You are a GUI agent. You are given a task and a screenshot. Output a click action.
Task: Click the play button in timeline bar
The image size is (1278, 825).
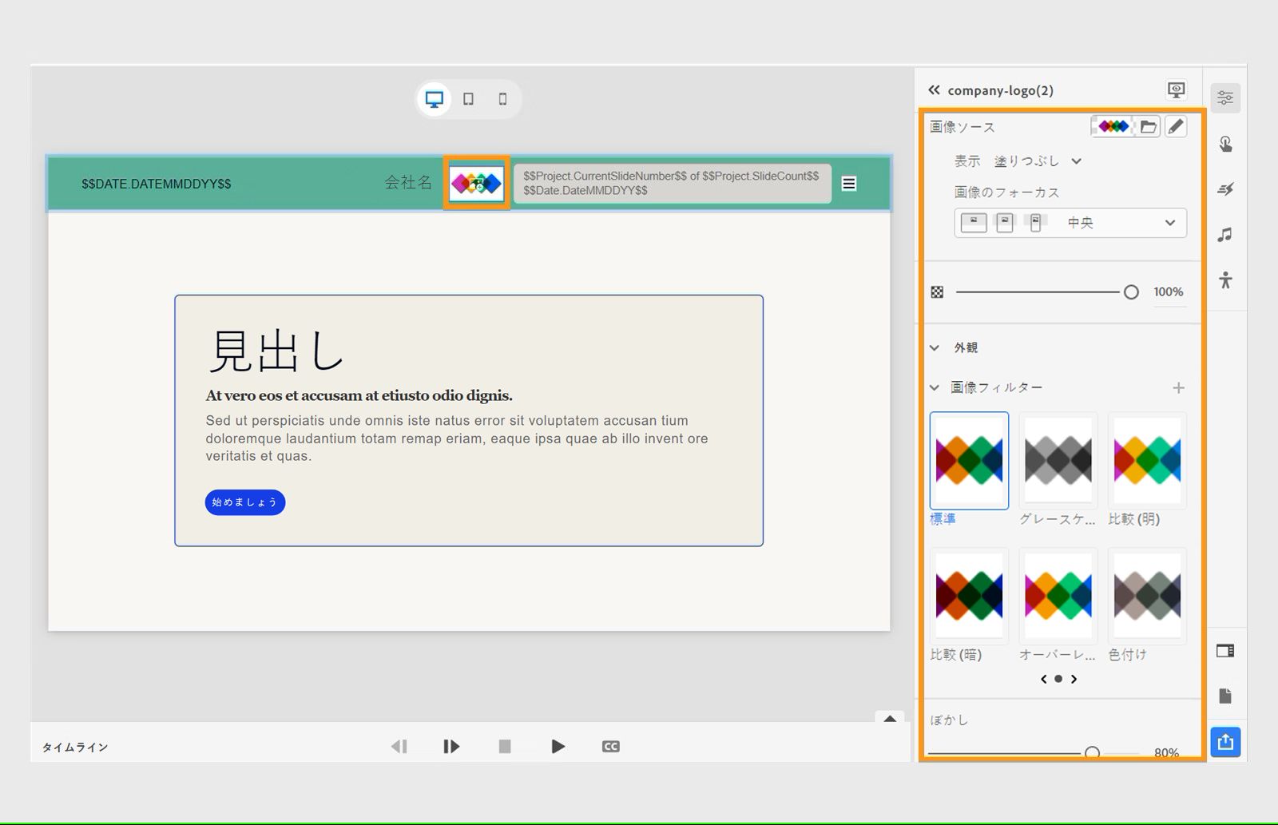click(x=558, y=747)
